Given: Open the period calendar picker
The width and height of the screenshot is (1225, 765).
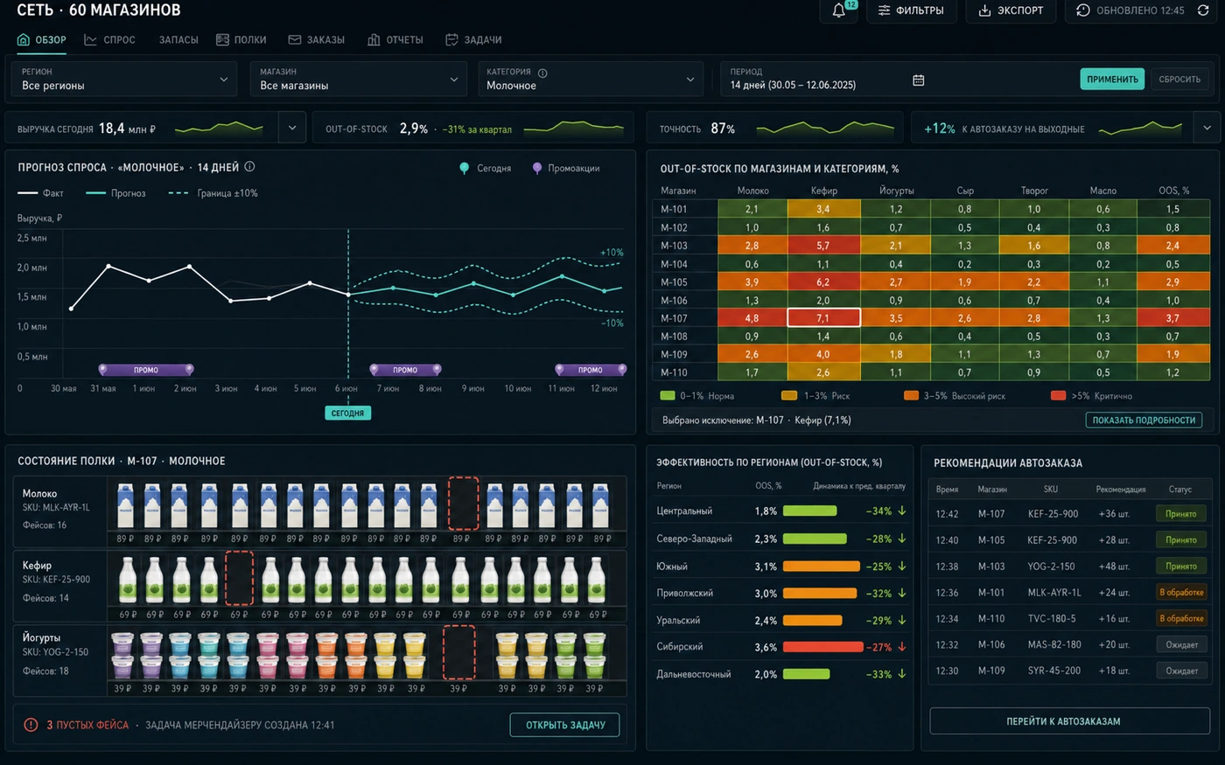Looking at the screenshot, I should coord(918,80).
